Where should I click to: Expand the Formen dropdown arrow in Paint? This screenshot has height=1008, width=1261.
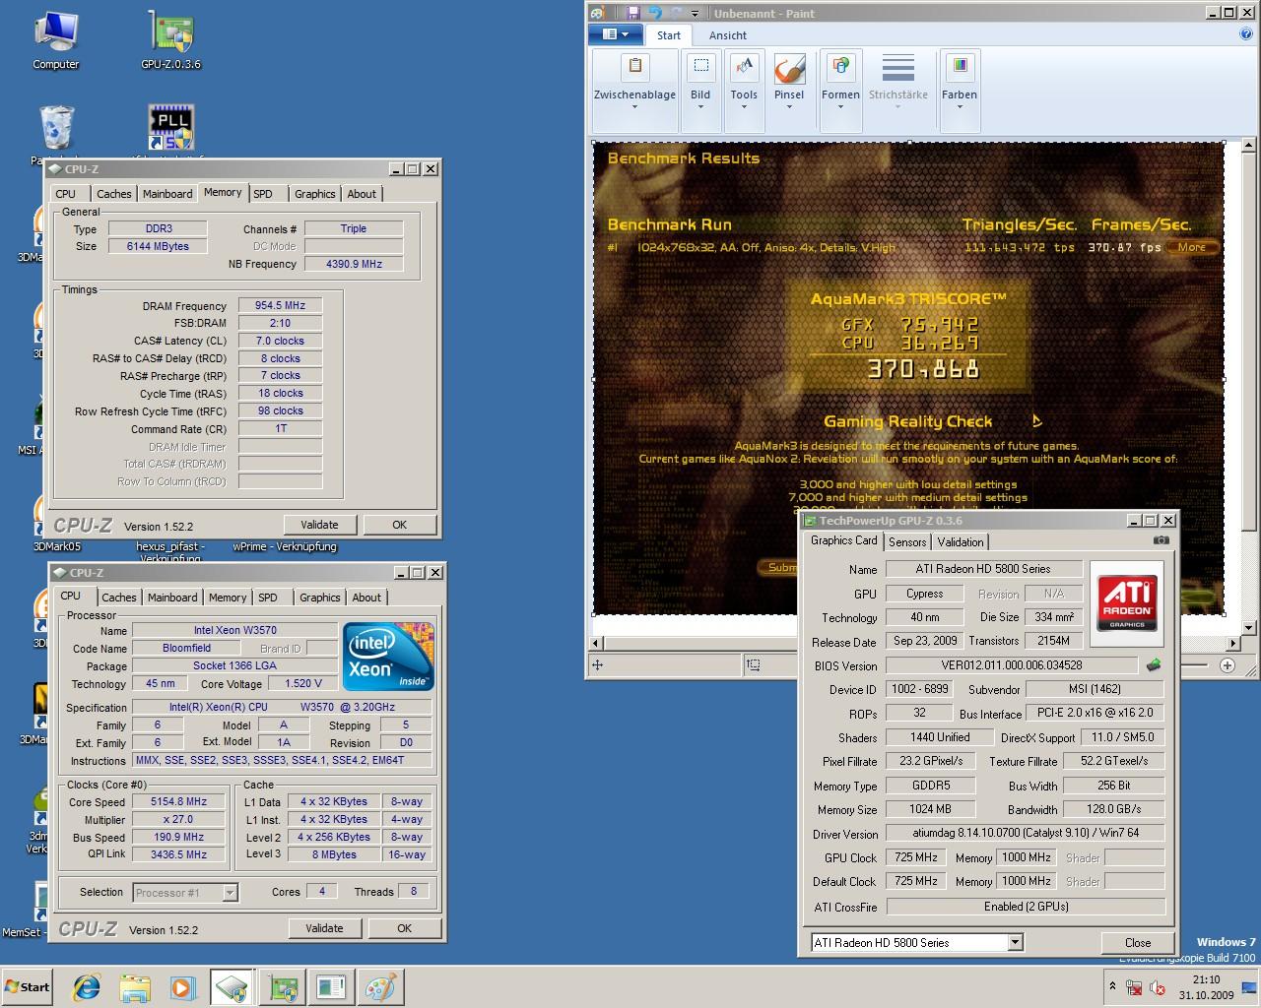pyautogui.click(x=840, y=107)
